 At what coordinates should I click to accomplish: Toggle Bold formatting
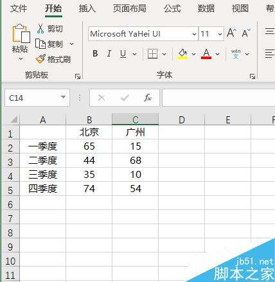click(95, 53)
